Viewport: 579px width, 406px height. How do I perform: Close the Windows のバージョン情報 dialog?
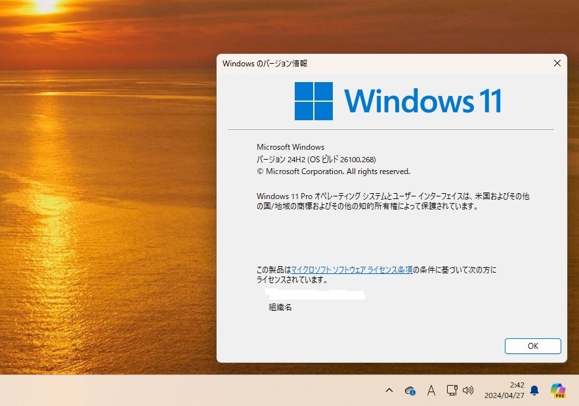coord(557,64)
